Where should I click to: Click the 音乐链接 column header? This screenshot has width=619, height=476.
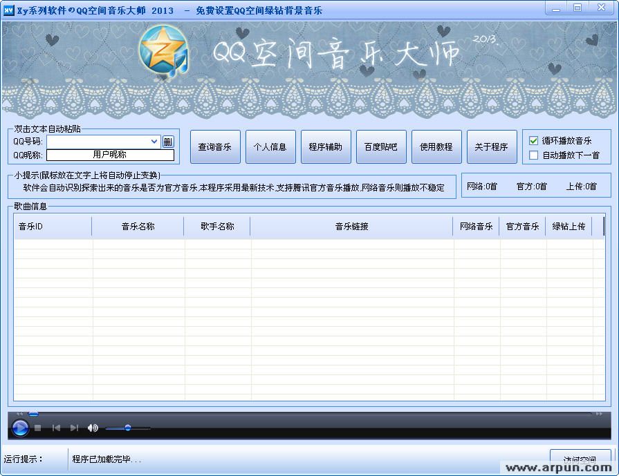click(351, 227)
